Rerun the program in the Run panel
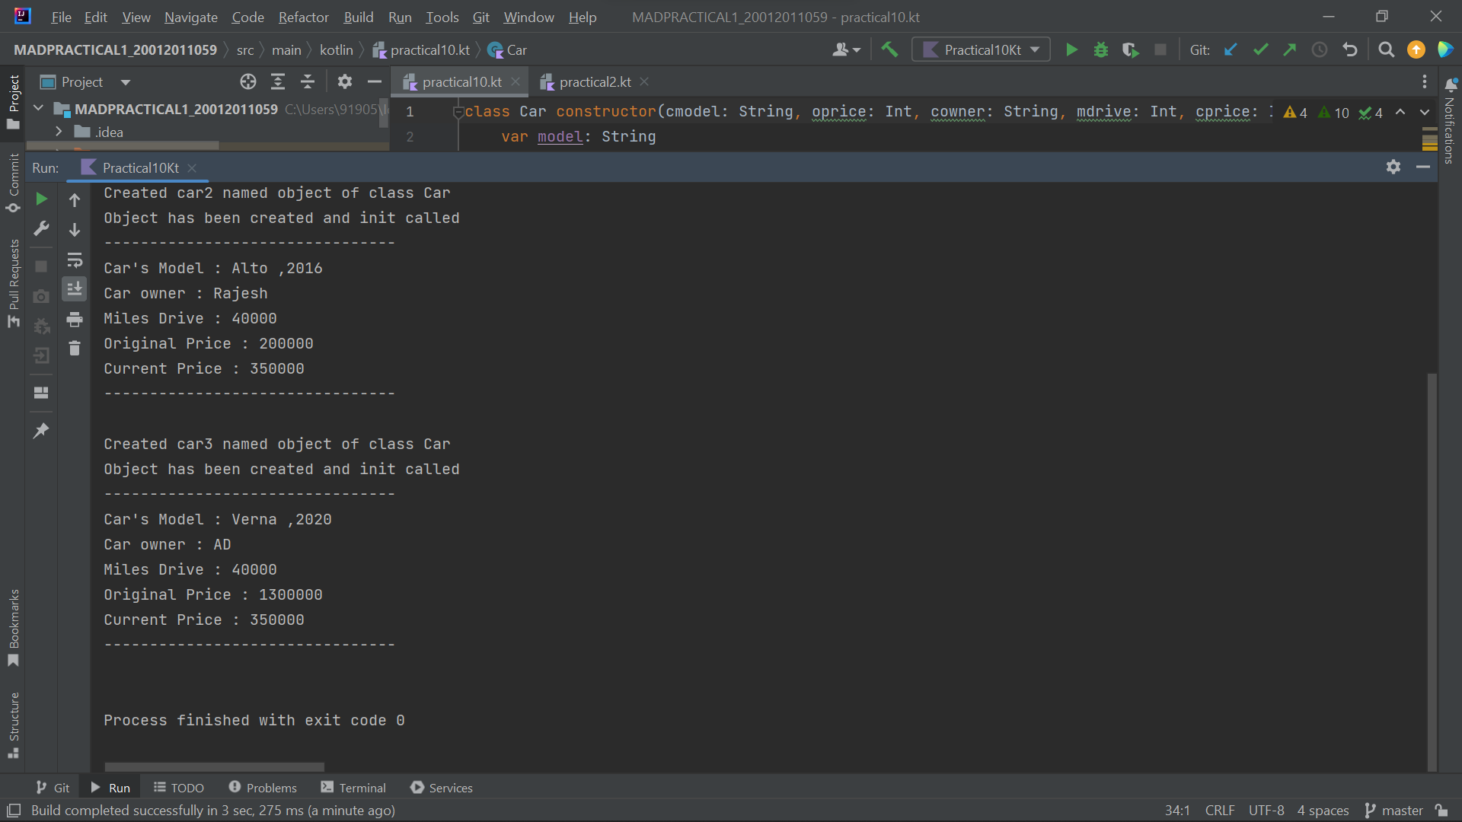1462x822 pixels. 41,199
